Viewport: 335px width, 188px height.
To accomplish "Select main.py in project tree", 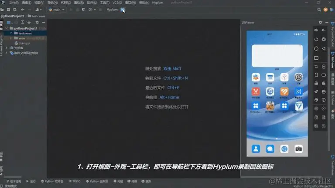I will [x=22, y=43].
